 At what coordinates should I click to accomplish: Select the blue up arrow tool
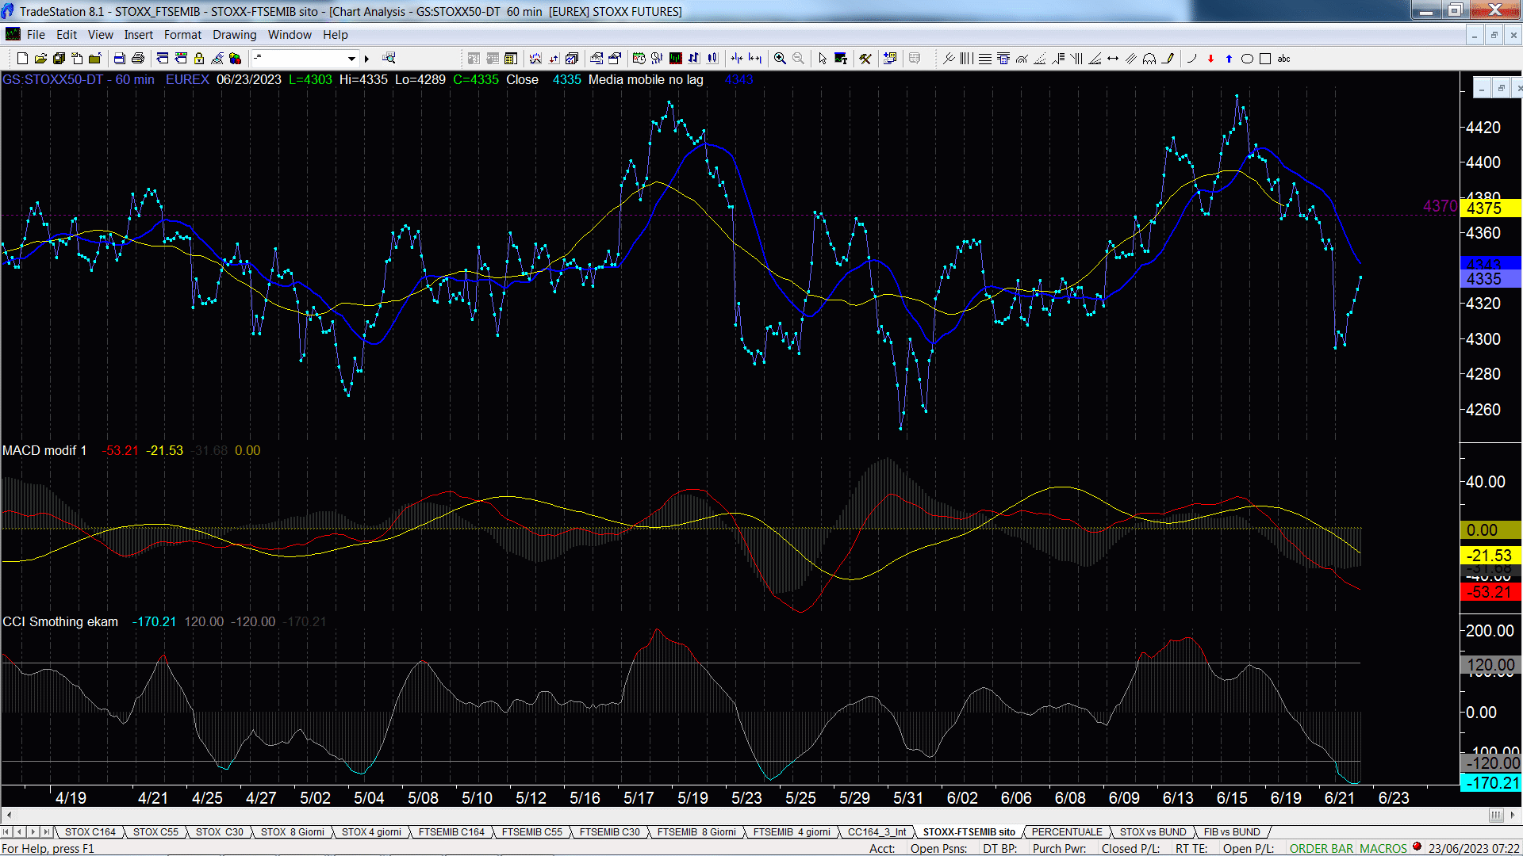[x=1229, y=59]
